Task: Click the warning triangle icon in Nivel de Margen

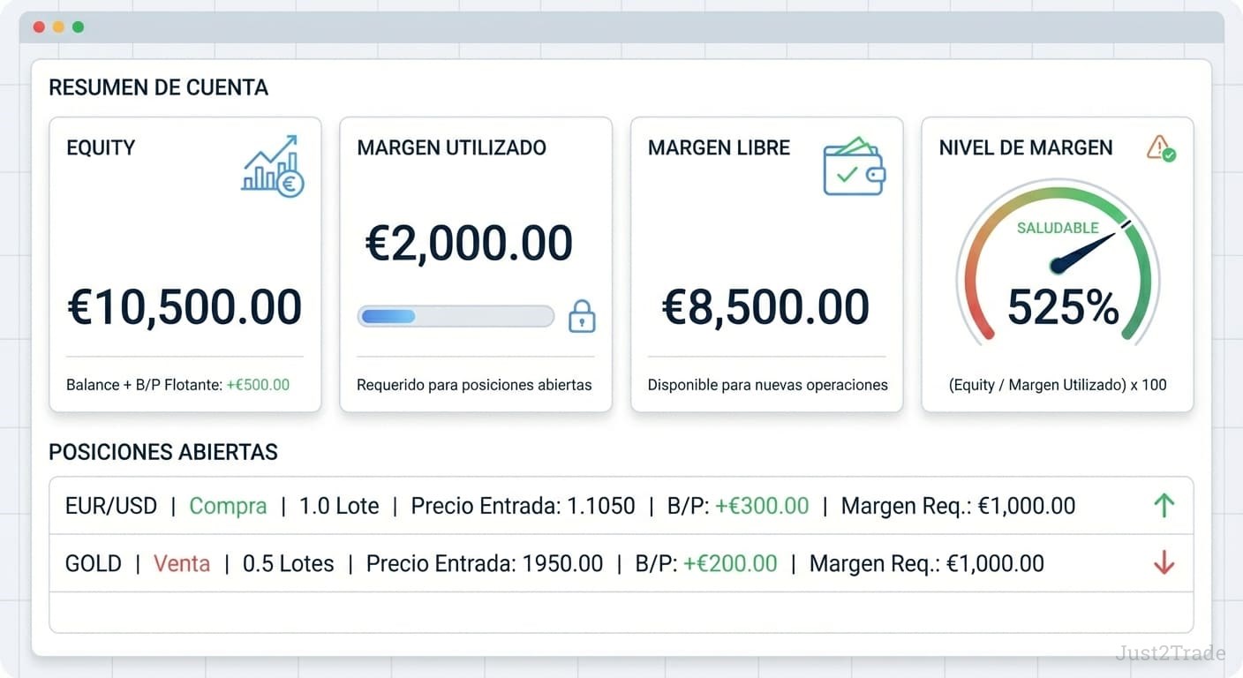Action: (x=1160, y=148)
